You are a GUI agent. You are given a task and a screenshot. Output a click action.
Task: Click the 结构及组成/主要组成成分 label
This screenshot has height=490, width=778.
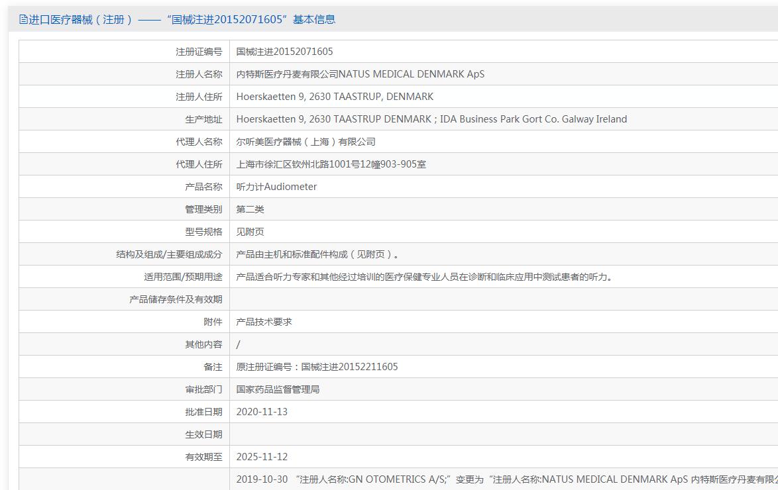point(169,254)
